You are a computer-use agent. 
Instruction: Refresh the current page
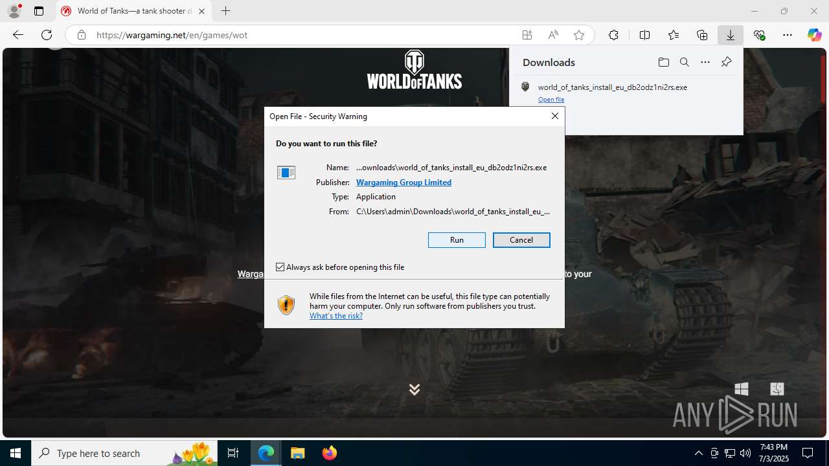click(x=47, y=35)
